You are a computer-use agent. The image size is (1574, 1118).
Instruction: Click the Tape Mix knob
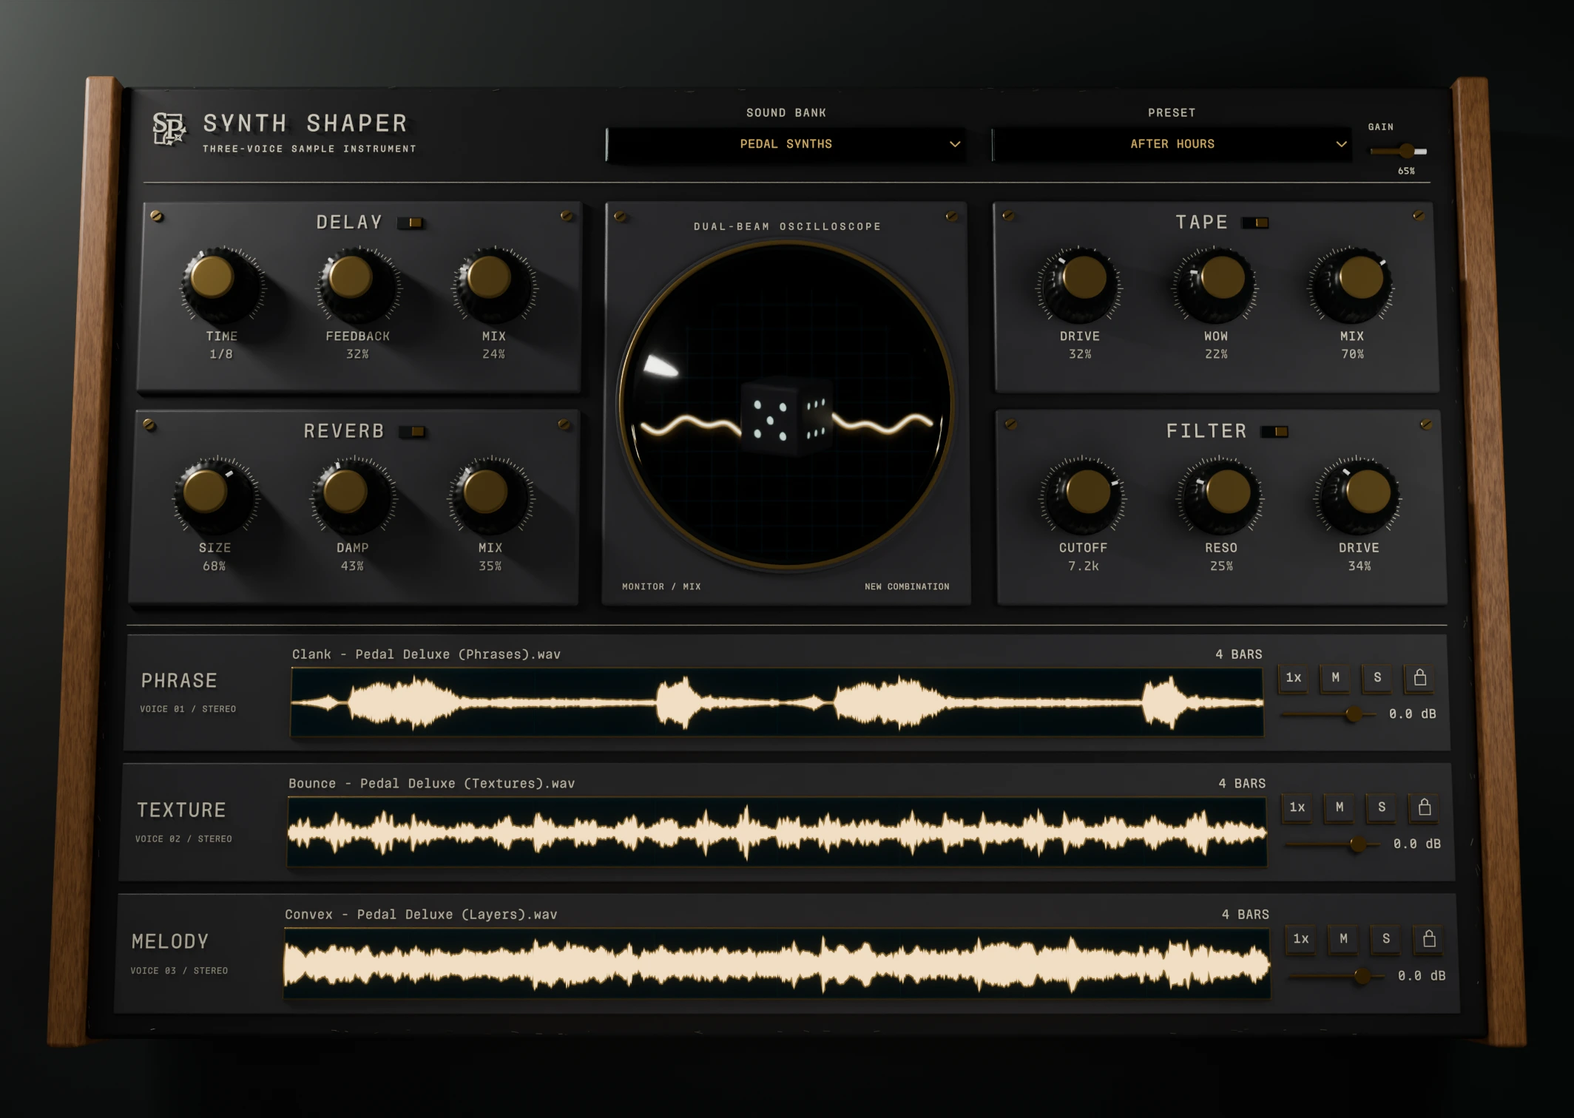click(x=1352, y=285)
